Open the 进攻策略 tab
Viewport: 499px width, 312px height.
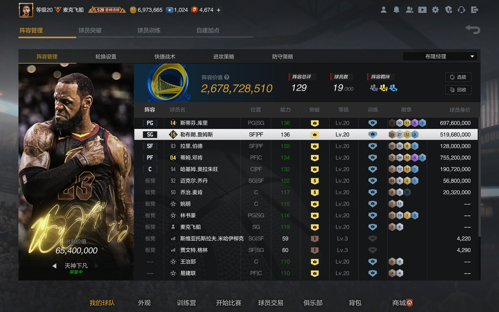click(x=224, y=56)
